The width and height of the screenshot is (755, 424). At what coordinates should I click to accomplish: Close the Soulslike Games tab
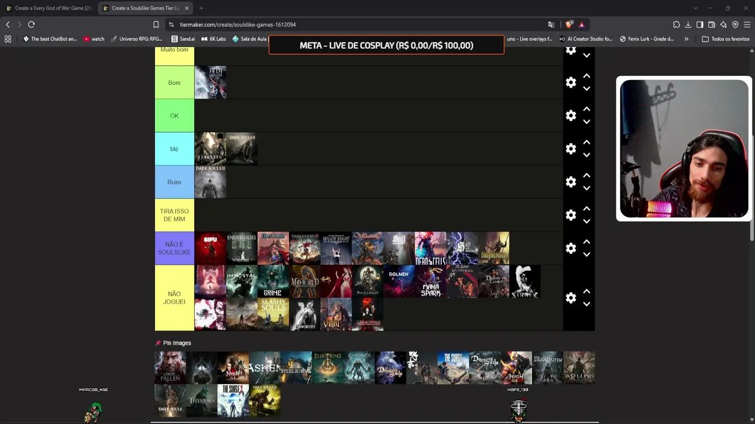point(187,8)
